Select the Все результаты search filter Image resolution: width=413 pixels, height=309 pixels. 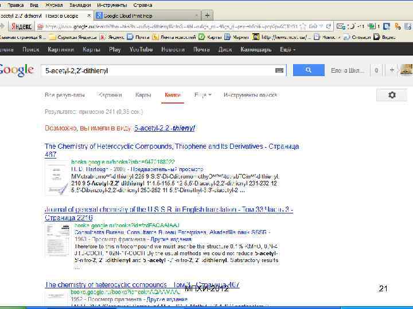pos(64,95)
